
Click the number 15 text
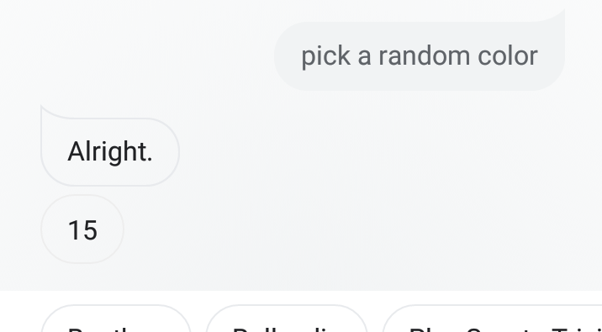[82, 230]
